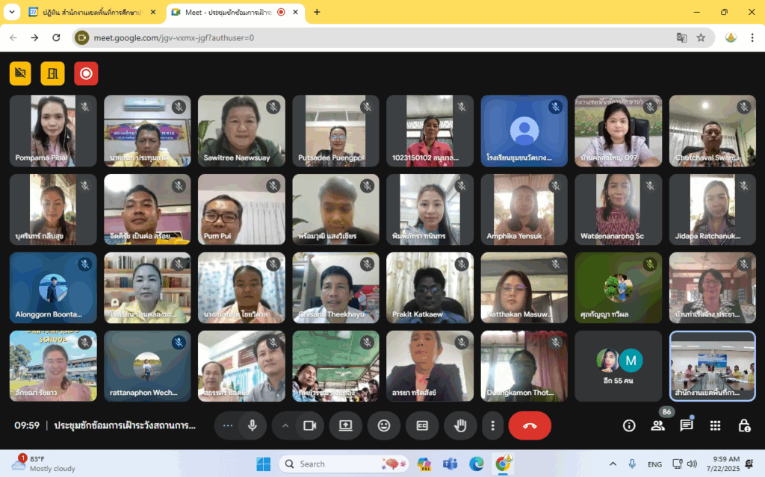
Task: Select Pum Pui video tile
Action: (241, 209)
